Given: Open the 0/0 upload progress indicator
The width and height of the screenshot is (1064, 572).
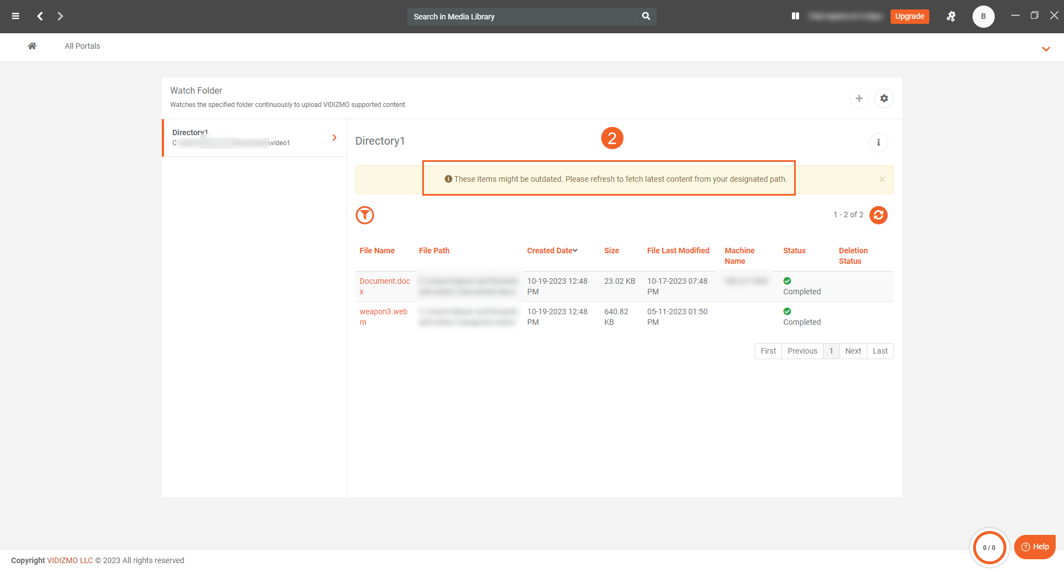Looking at the screenshot, I should click(989, 548).
